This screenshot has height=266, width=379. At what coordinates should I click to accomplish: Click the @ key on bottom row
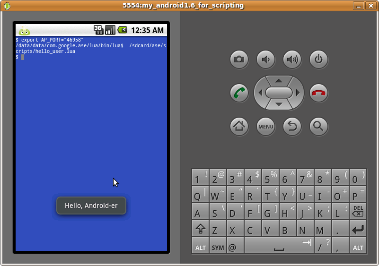click(x=235, y=245)
